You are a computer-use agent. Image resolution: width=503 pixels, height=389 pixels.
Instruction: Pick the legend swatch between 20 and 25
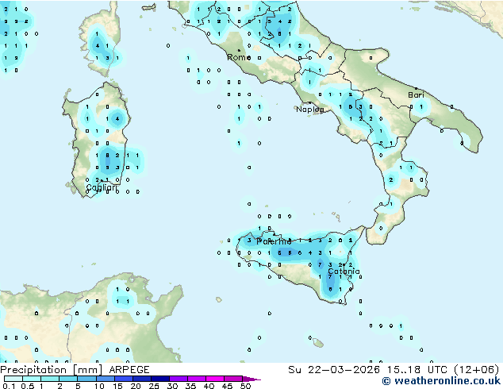point(141,379)
